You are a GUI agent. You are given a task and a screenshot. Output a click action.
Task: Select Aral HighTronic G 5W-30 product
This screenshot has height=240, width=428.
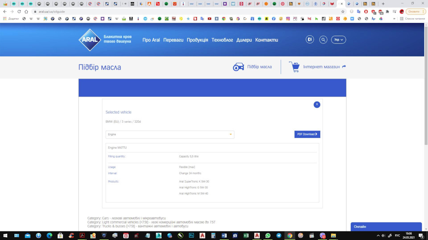(x=193, y=188)
